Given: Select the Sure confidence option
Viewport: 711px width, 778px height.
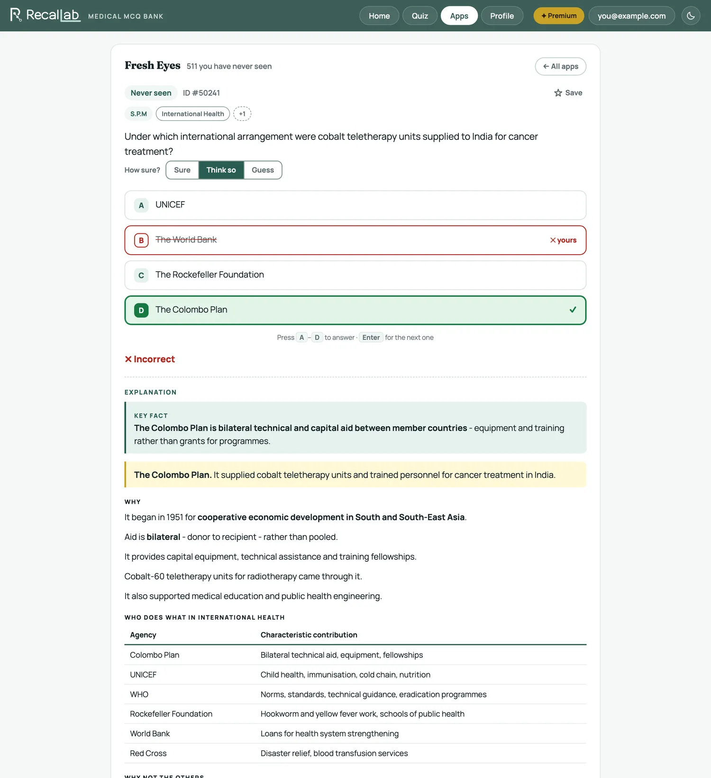Looking at the screenshot, I should [182, 170].
